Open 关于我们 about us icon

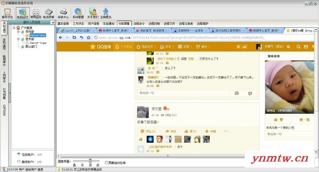coord(93,13)
